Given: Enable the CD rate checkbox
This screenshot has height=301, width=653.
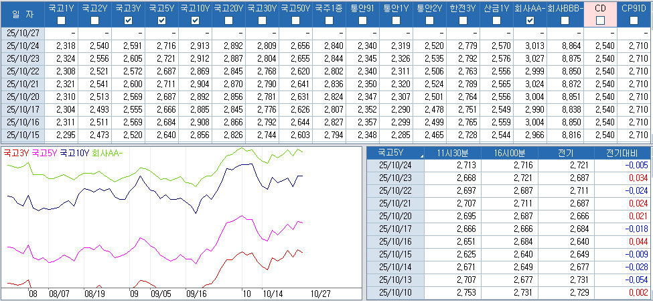Looking at the screenshot, I should (x=600, y=21).
